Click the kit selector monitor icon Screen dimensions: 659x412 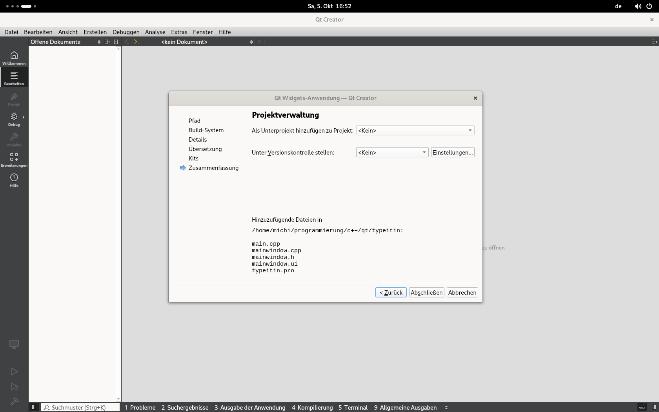coord(14,345)
